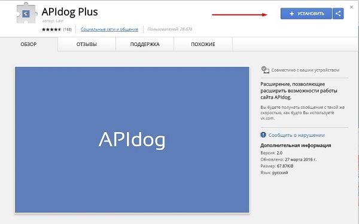359x224 pixels.
Task: Click the user count text
Action: pos(170,29)
